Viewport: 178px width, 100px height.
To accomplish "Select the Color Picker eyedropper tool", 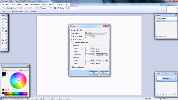I will pos(6,37).
